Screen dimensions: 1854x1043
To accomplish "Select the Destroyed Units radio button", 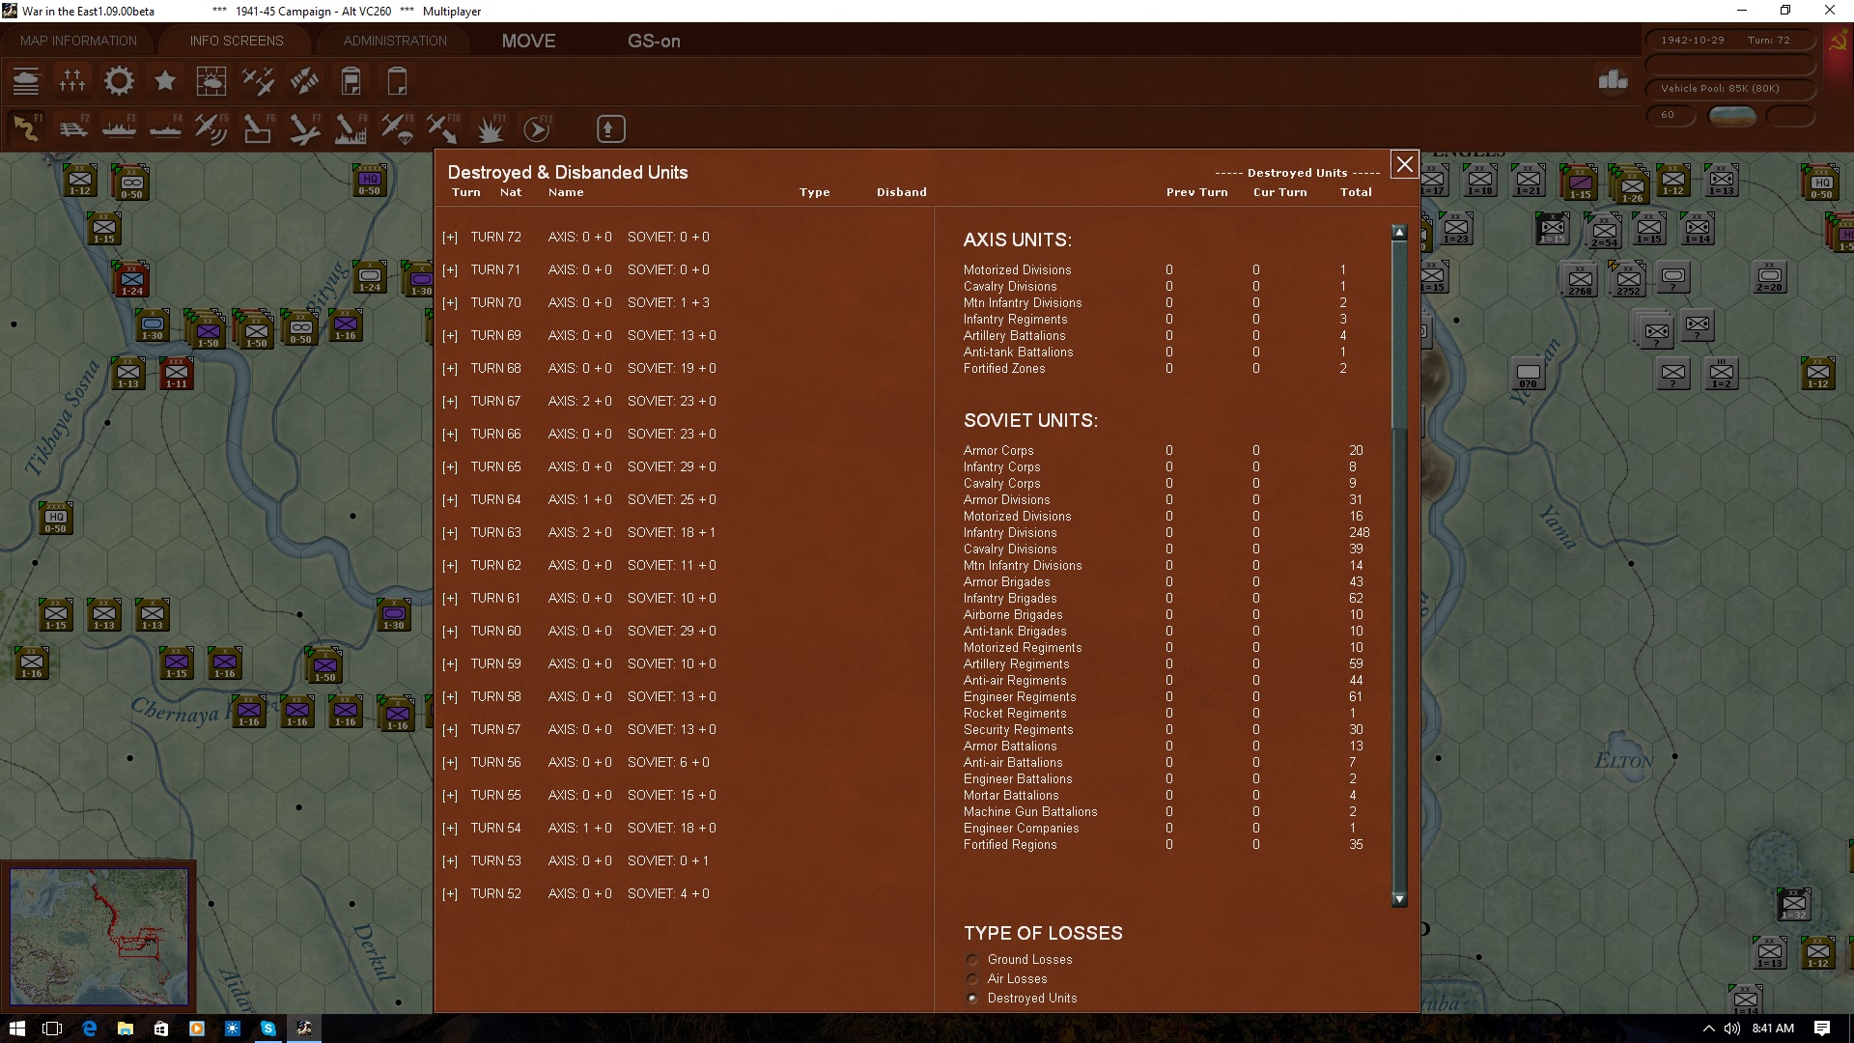I will coord(972,999).
